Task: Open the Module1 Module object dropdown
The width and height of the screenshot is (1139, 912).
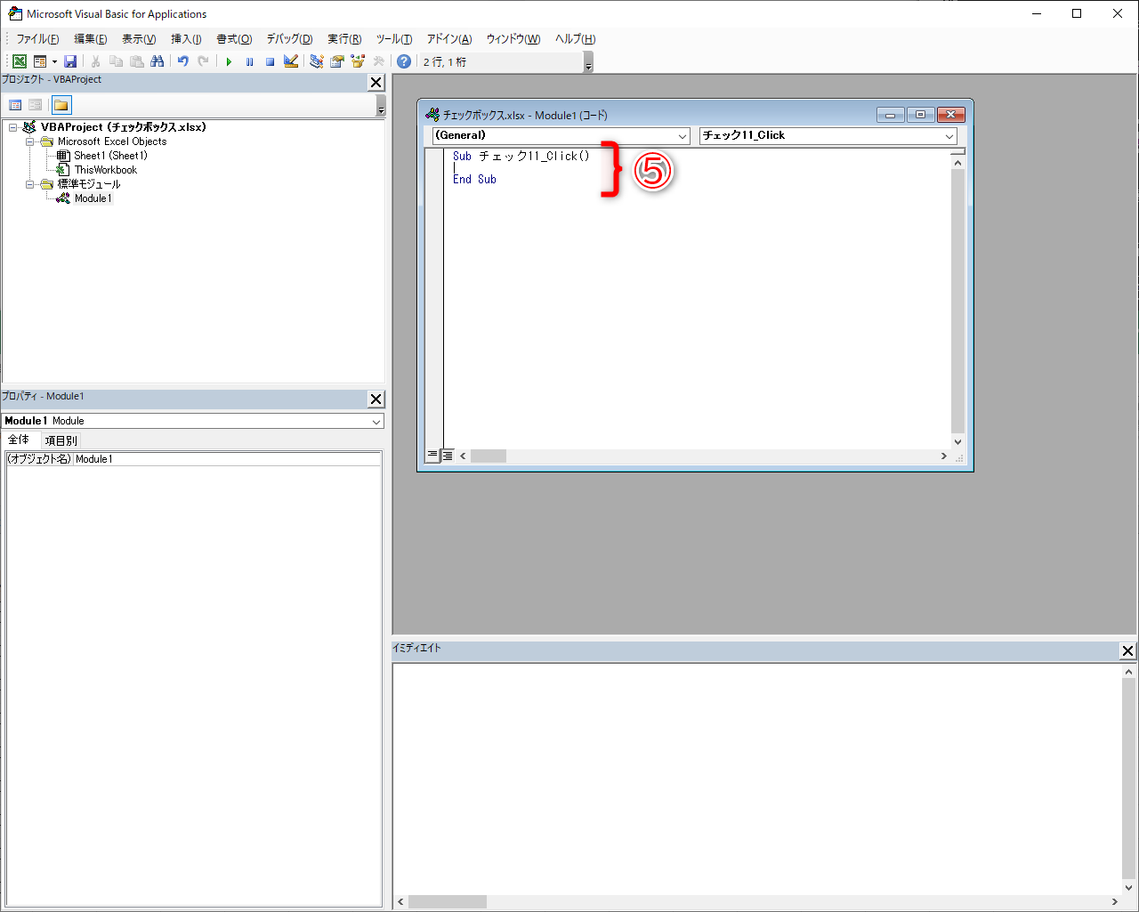Action: point(376,421)
